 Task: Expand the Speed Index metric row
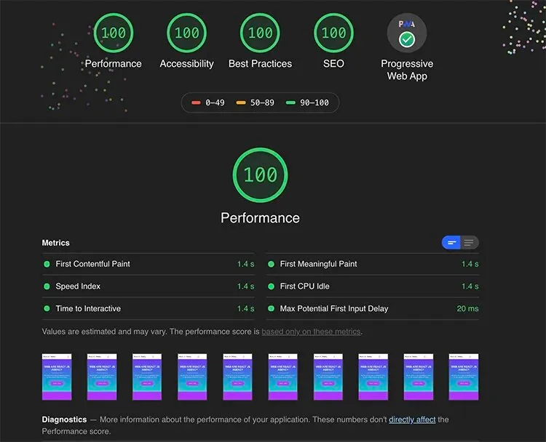149,286
